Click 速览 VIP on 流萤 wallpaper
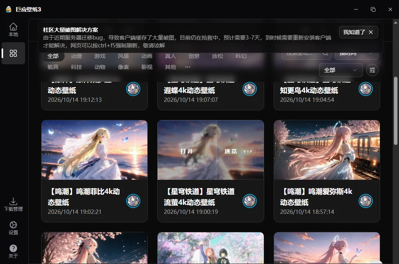 tap(240, 151)
